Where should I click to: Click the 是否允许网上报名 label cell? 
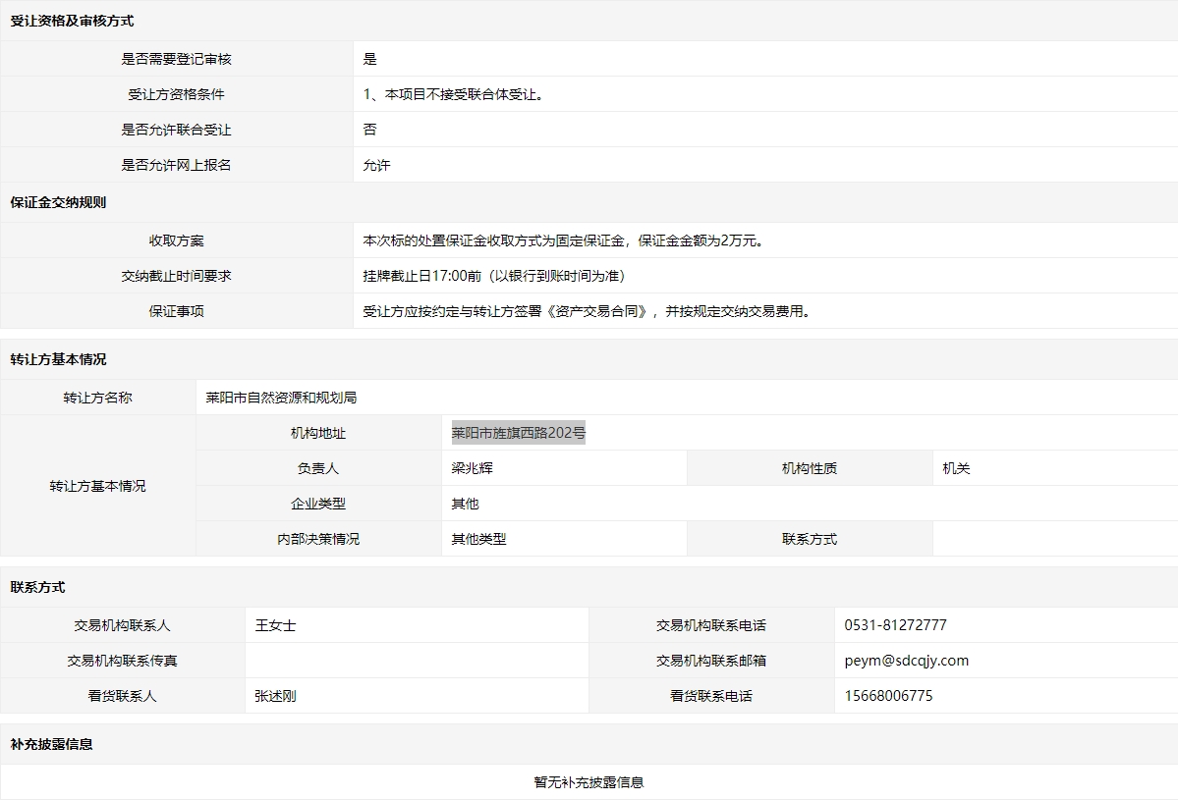[176, 166]
